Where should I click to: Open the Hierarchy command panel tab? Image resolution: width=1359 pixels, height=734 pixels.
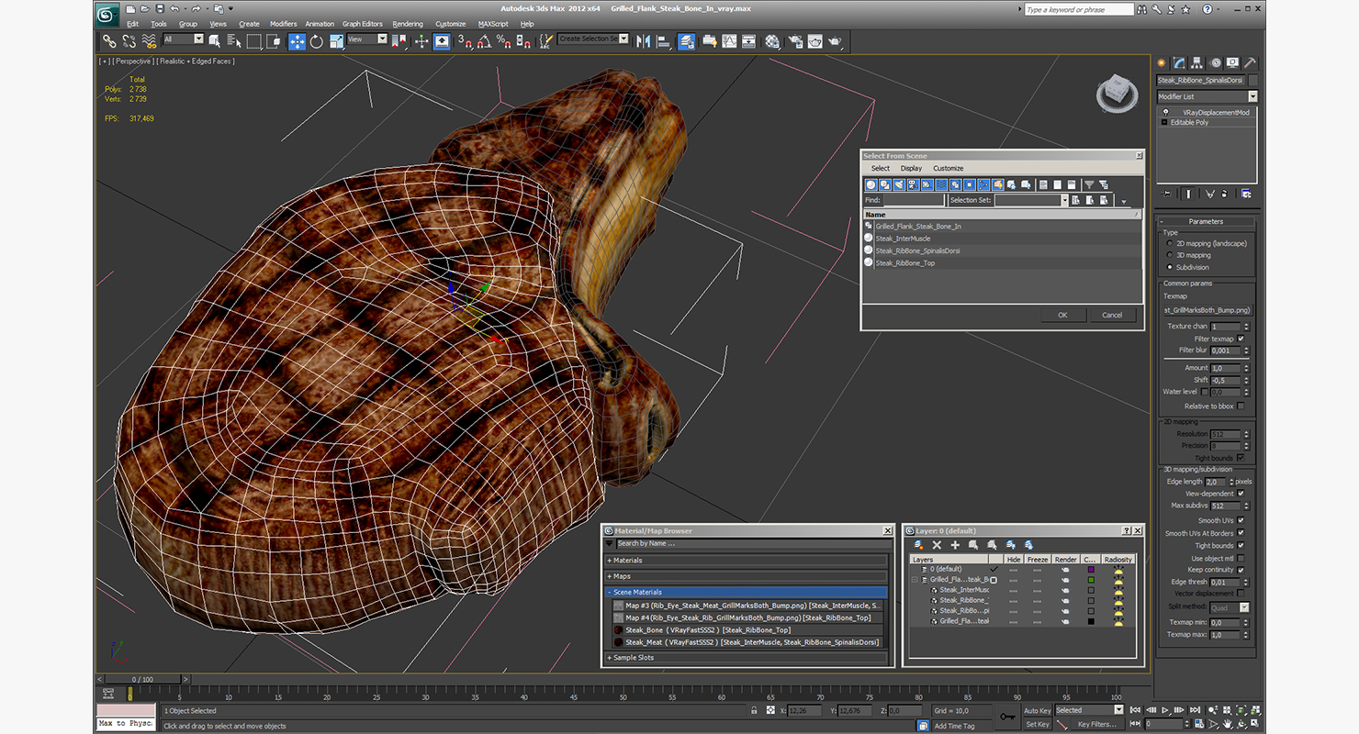coord(1197,63)
